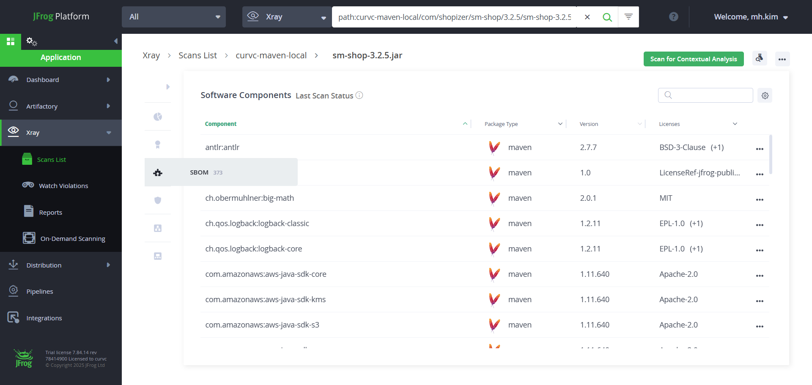This screenshot has height=385, width=812.
Task: Open the Xray search type dropdown
Action: [x=287, y=17]
